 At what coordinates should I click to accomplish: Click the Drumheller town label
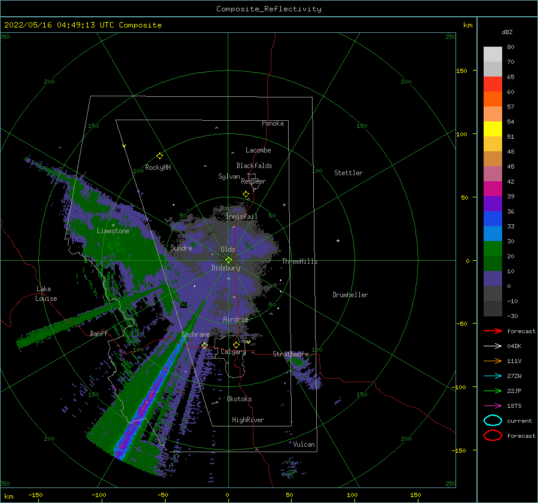click(350, 295)
